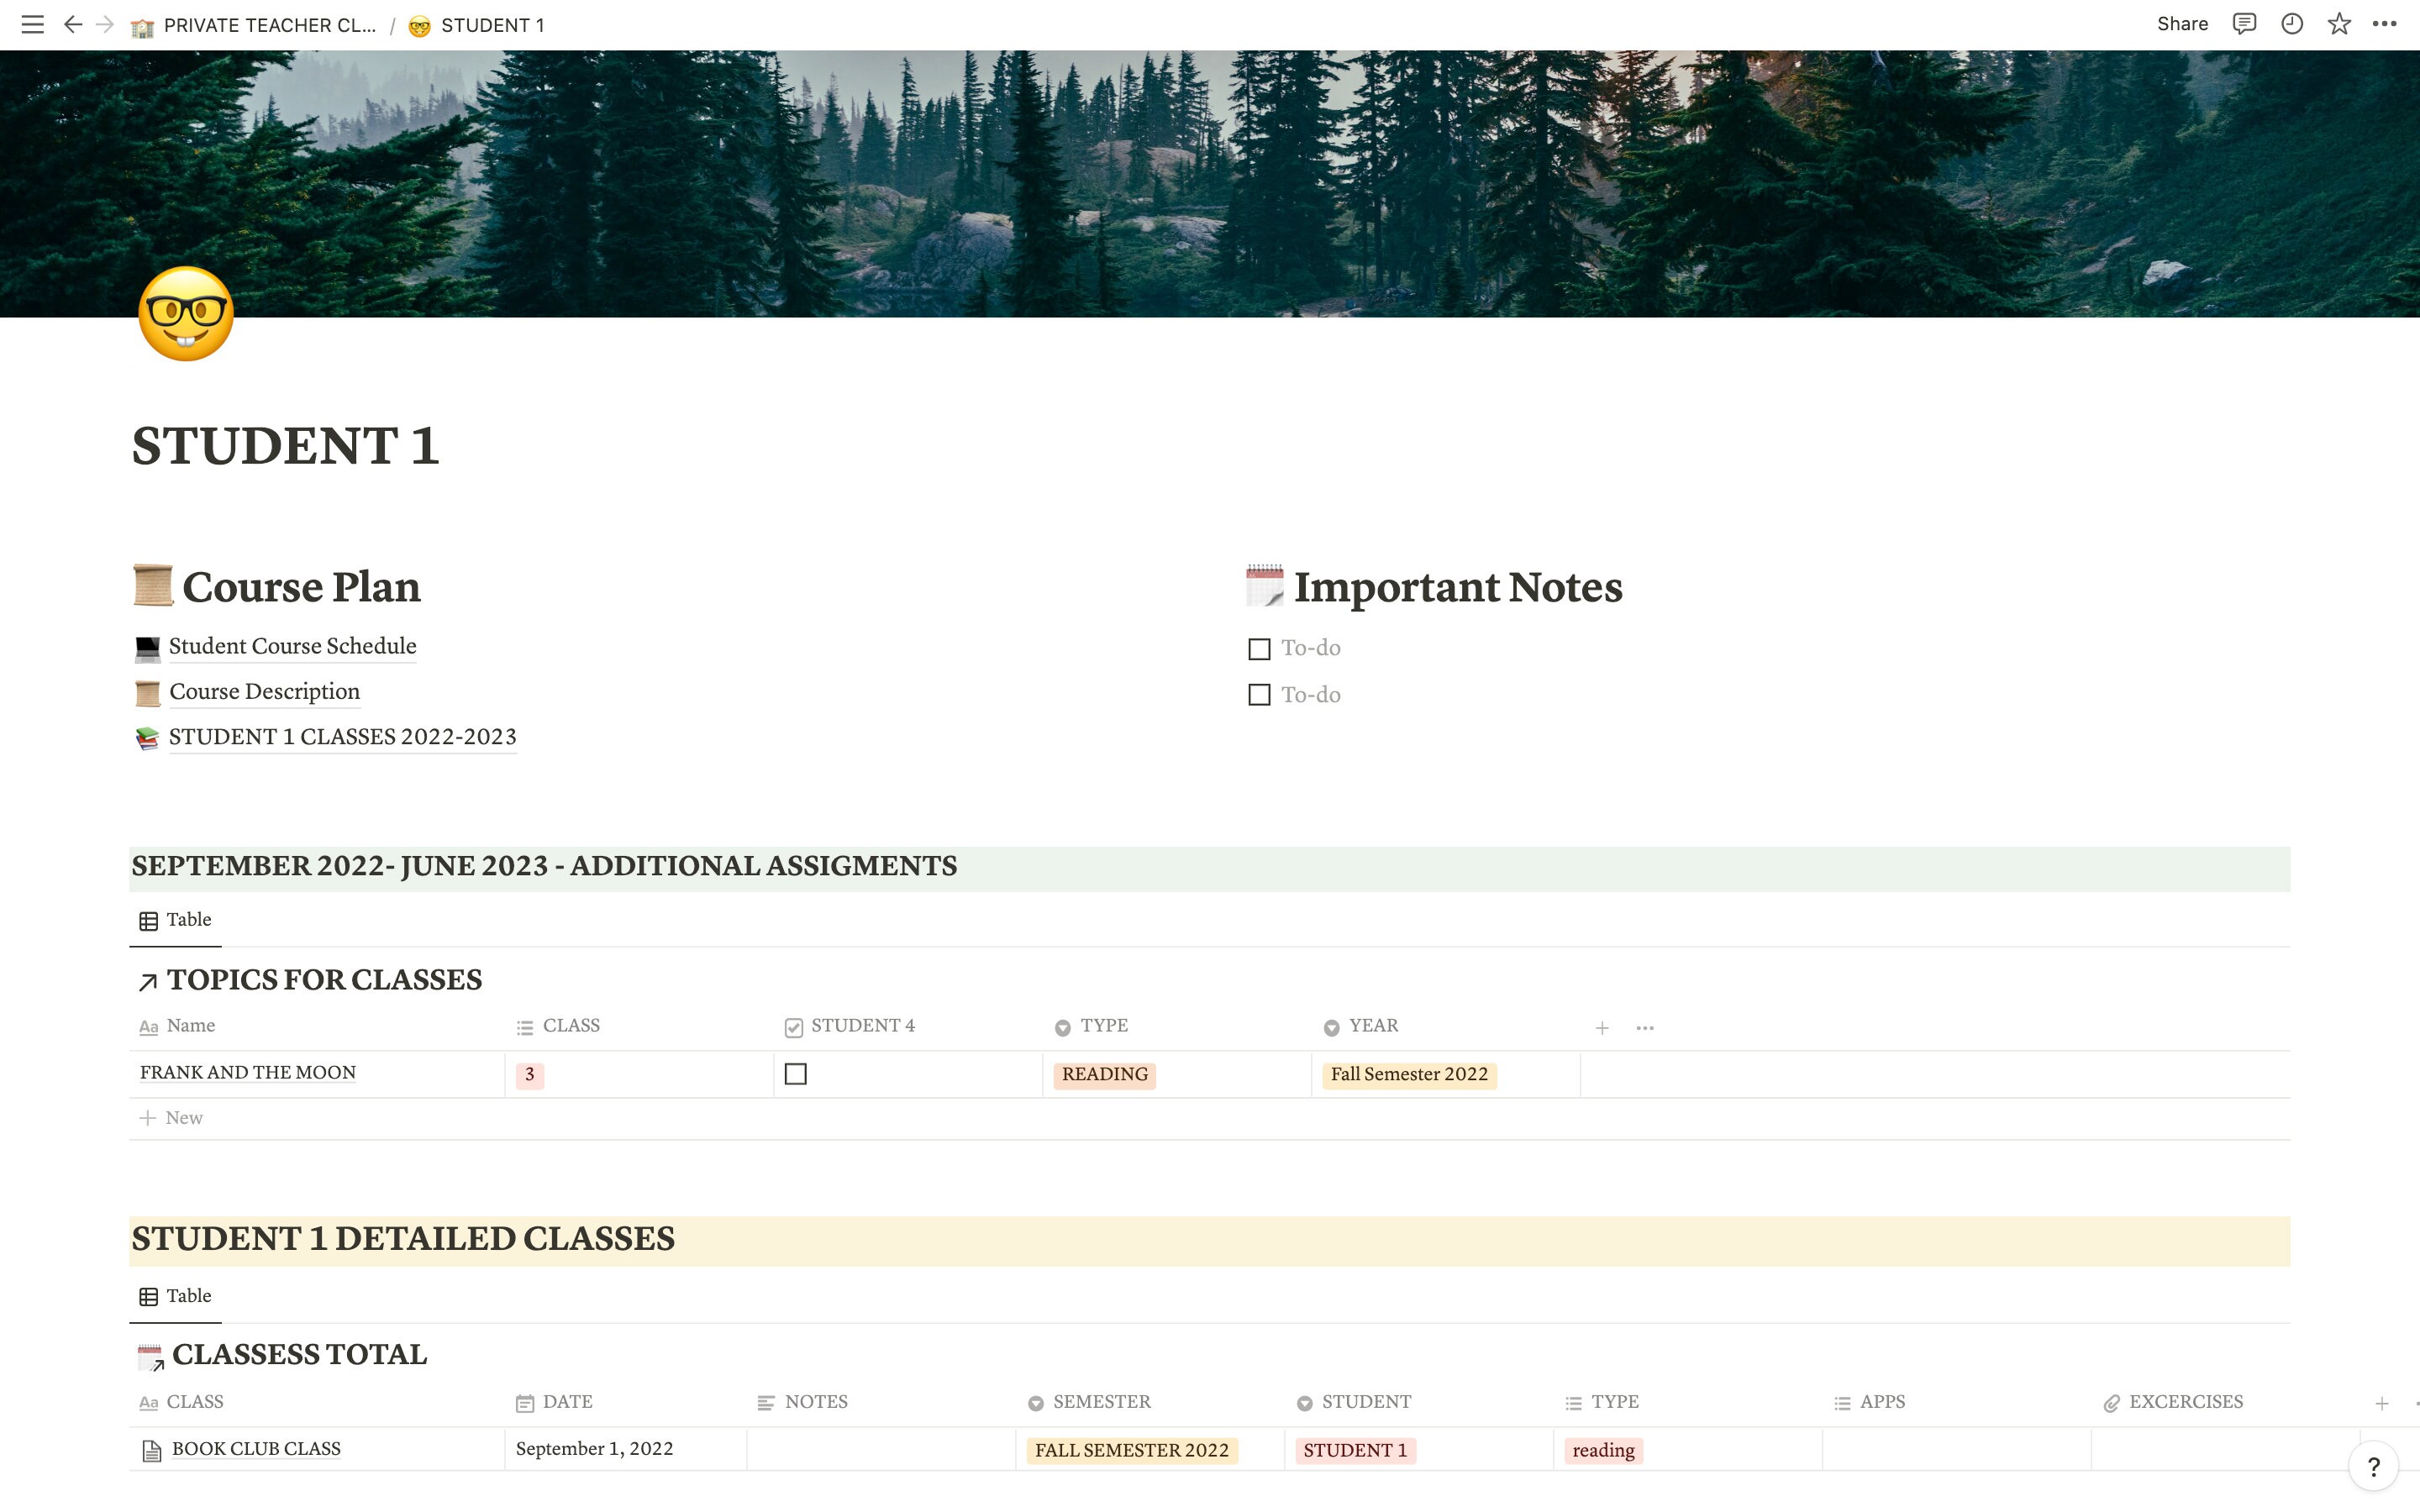Click the Share button
Image resolution: width=2420 pixels, height=1512 pixels.
[x=2182, y=23]
